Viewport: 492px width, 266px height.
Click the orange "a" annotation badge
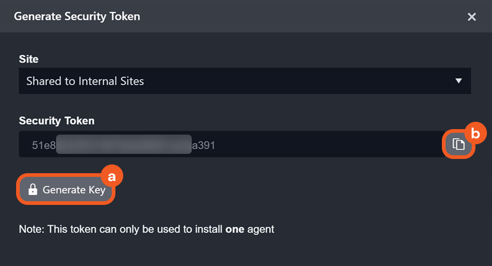point(111,176)
